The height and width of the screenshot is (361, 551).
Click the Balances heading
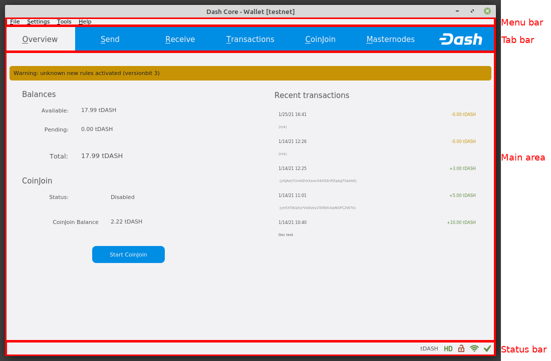[x=39, y=94]
